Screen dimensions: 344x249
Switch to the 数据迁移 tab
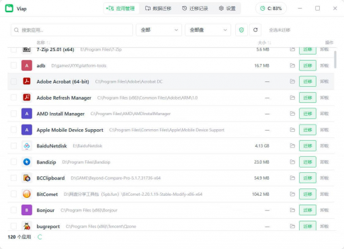tap(159, 9)
